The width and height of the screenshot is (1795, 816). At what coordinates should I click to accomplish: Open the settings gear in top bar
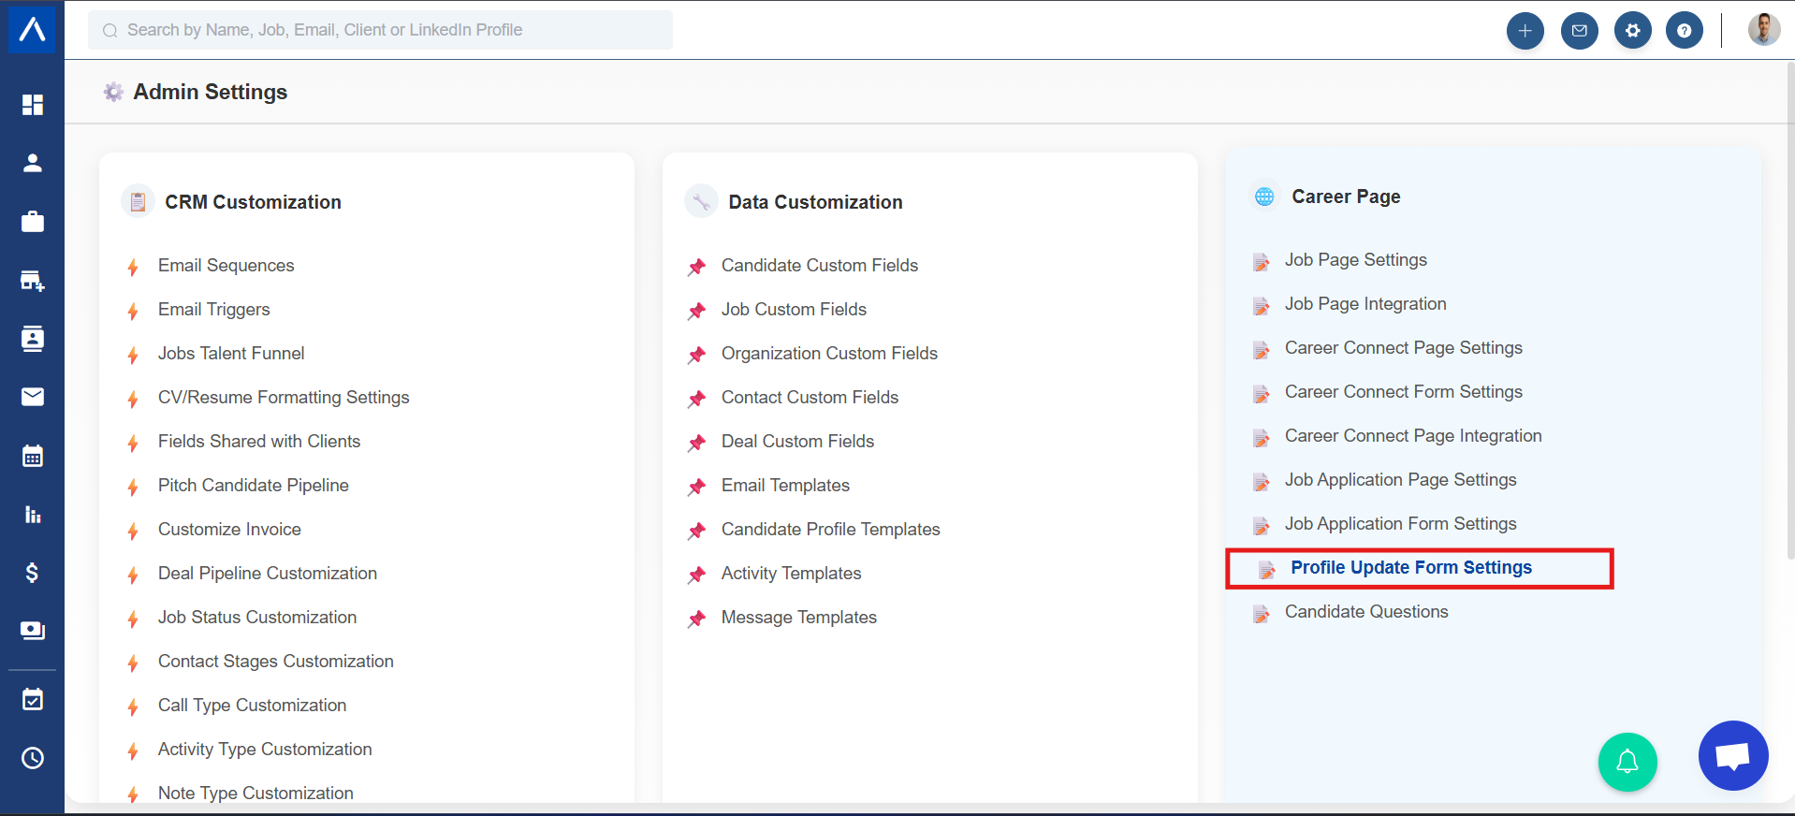point(1632,31)
